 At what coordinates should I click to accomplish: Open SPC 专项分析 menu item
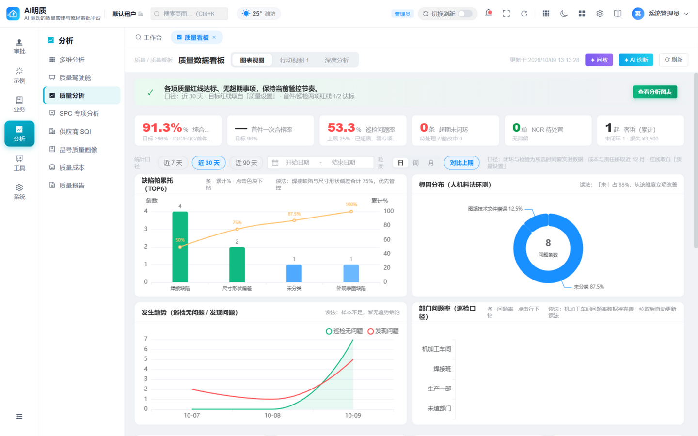pos(82,113)
